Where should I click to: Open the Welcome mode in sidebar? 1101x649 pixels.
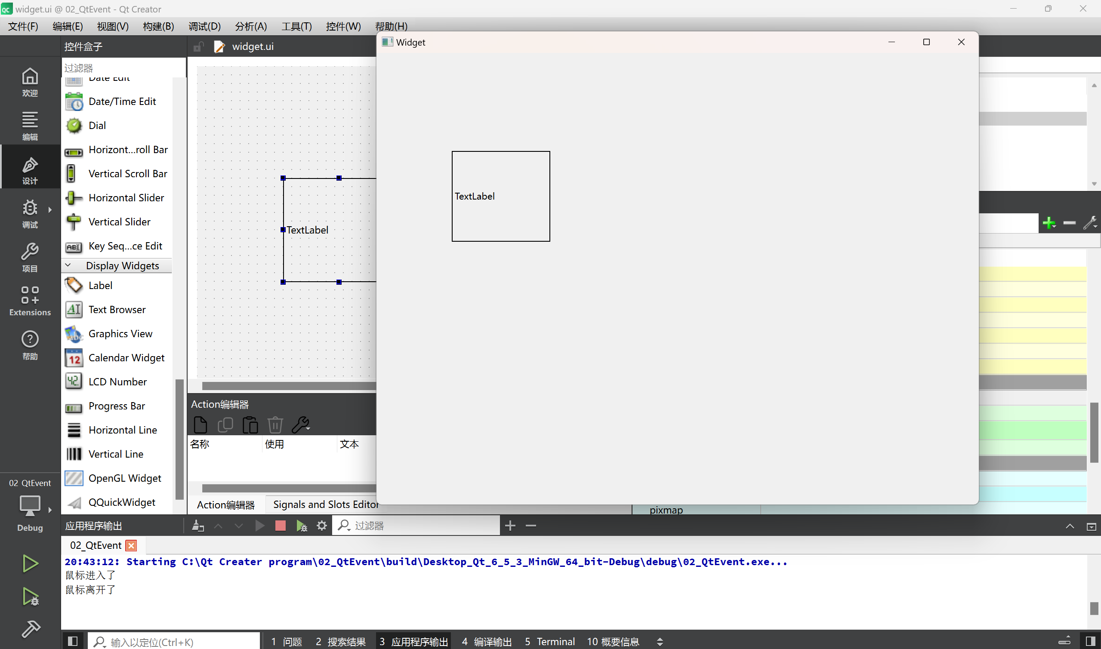point(30,82)
